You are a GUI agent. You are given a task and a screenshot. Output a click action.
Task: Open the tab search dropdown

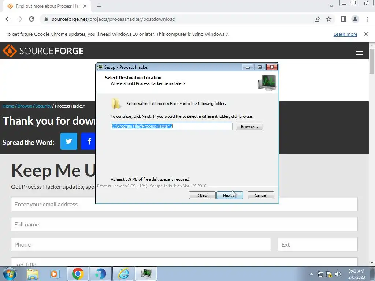point(331,6)
